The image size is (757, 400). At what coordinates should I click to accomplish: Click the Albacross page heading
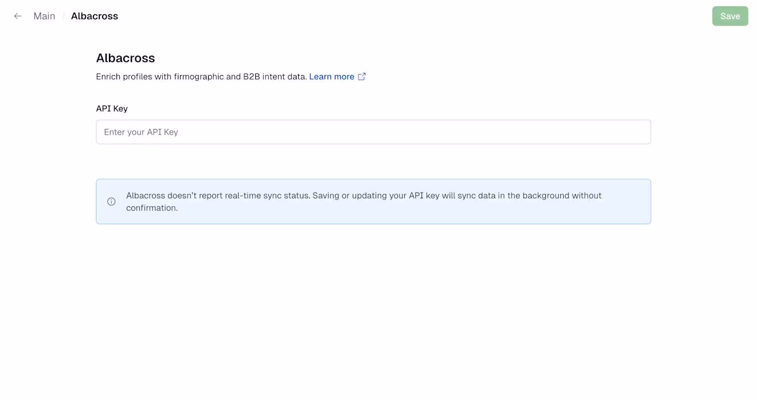point(126,58)
